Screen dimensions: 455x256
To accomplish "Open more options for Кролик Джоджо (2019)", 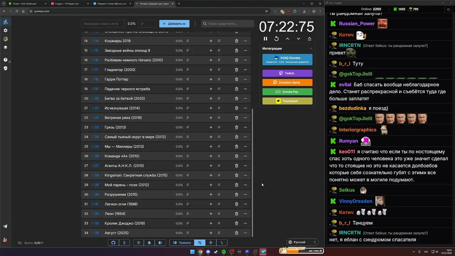I will 245,223.
